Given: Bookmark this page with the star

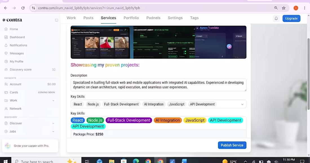Looking at the screenshot, I should pyautogui.click(x=284, y=8).
